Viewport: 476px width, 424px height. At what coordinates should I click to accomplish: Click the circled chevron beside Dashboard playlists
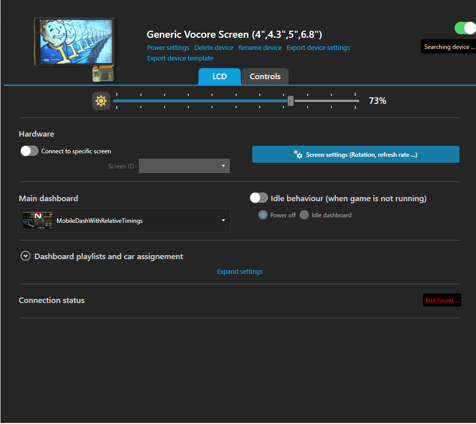(26, 256)
